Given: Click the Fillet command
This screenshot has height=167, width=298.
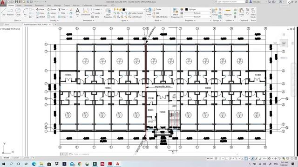Looking at the screenshot, I should coord(62,13).
